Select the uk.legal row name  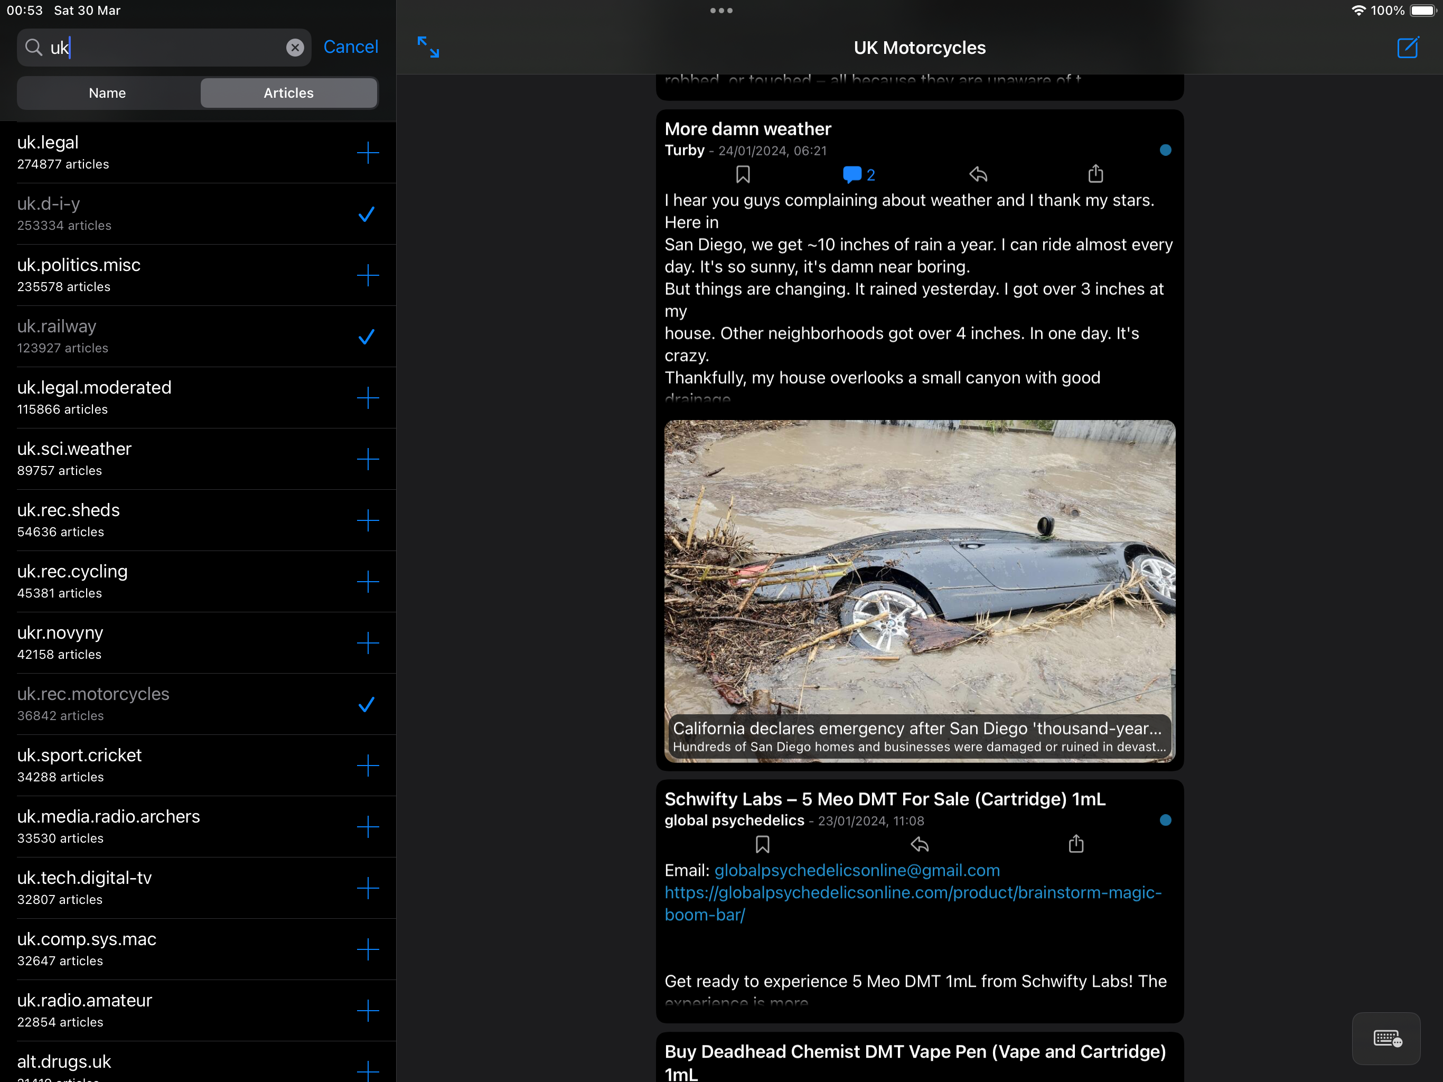coord(48,142)
